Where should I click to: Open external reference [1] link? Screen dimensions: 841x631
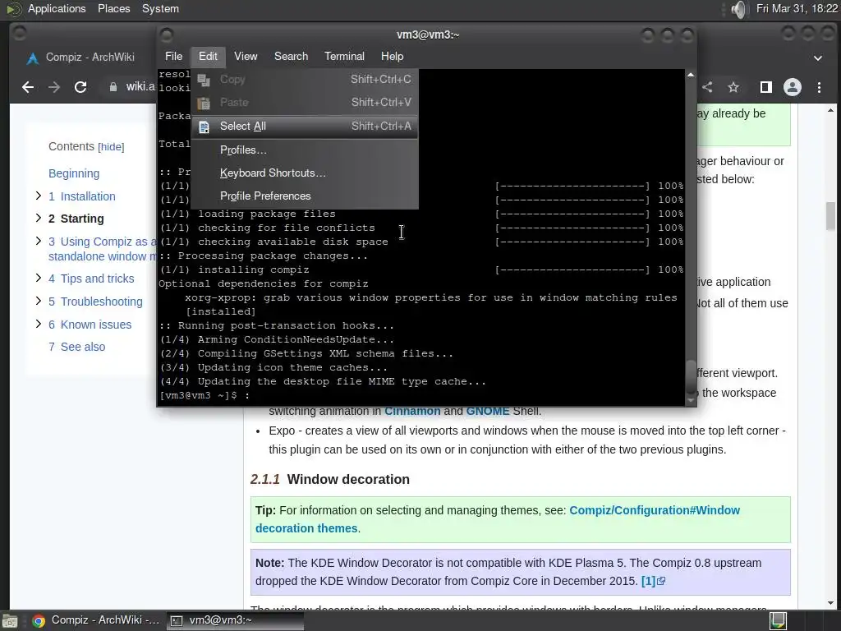653,581
